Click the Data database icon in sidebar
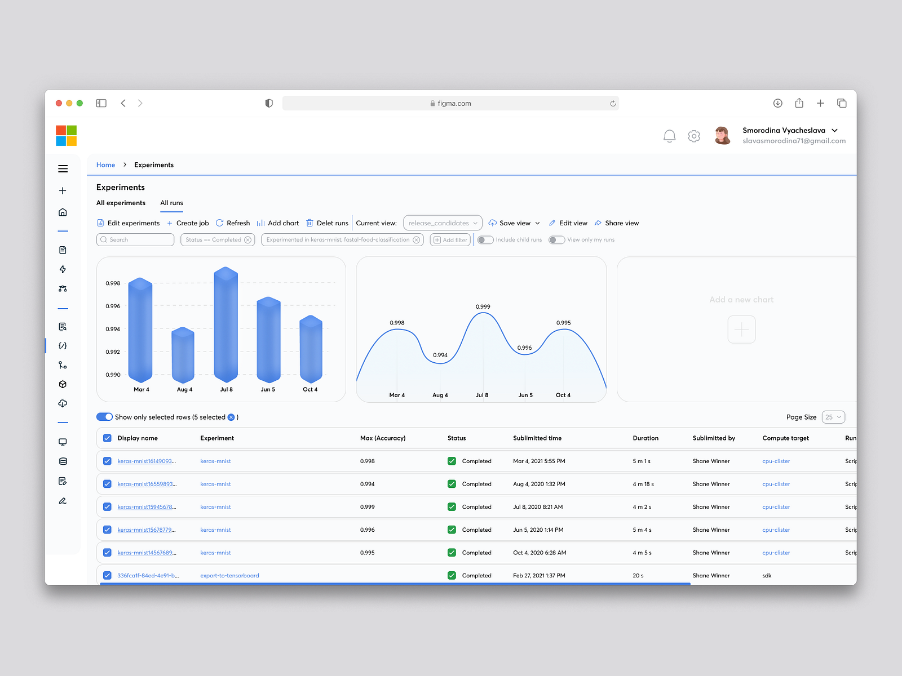The height and width of the screenshot is (676, 902). [x=63, y=461]
